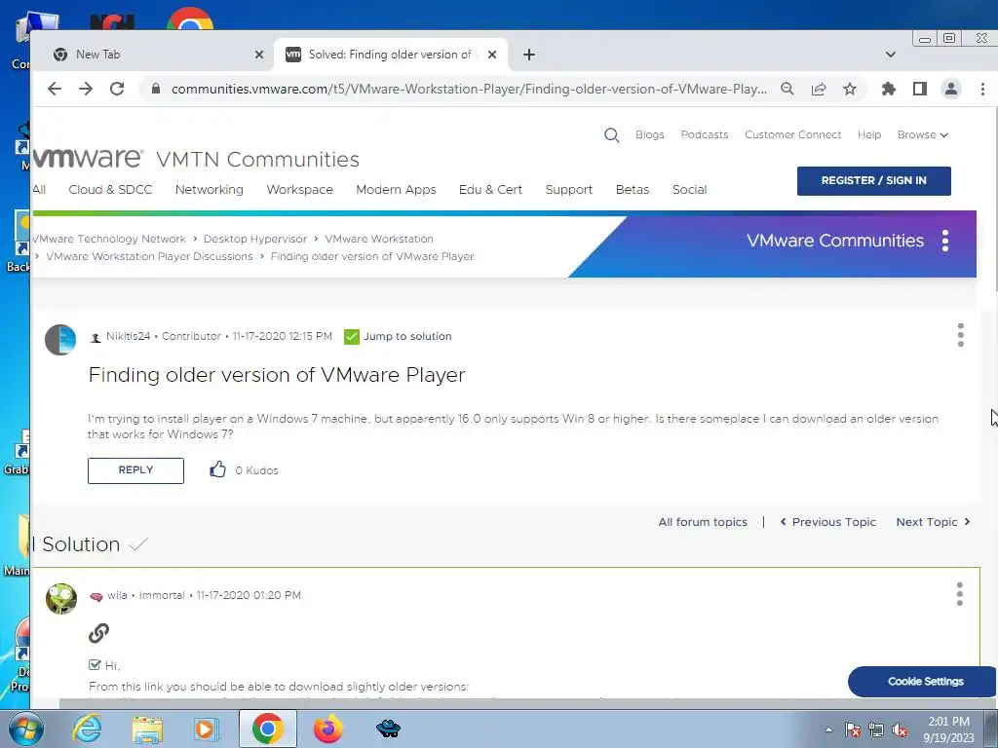Open a new browser tab

[x=529, y=55]
